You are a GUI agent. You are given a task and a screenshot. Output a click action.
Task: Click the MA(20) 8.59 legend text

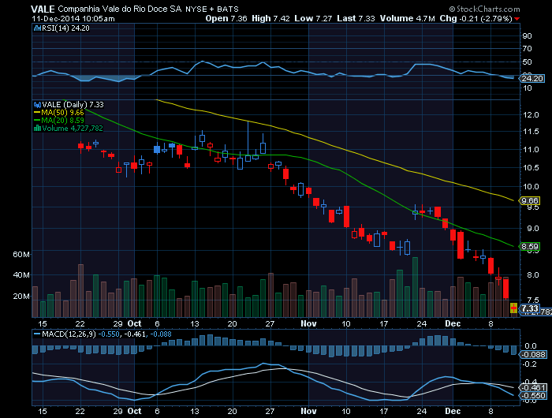(x=62, y=121)
